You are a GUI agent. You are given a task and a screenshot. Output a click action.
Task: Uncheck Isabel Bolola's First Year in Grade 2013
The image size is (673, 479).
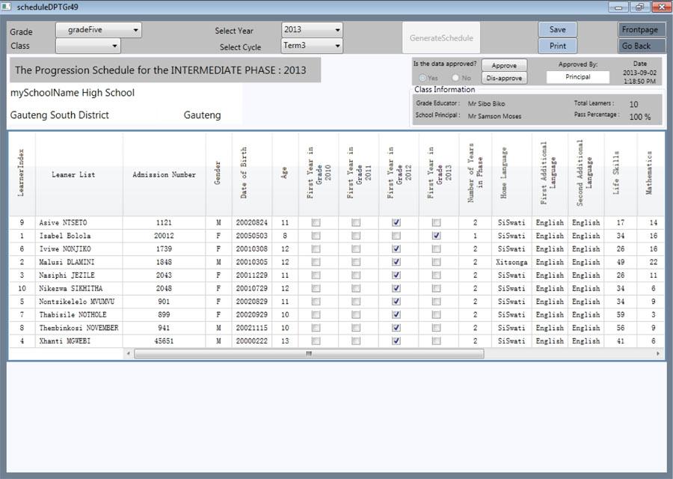pyautogui.click(x=437, y=235)
